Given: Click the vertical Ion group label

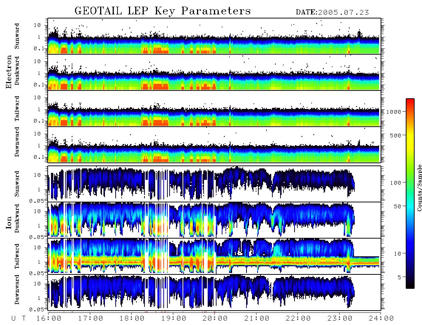Looking at the screenshot, I should coord(9,222).
